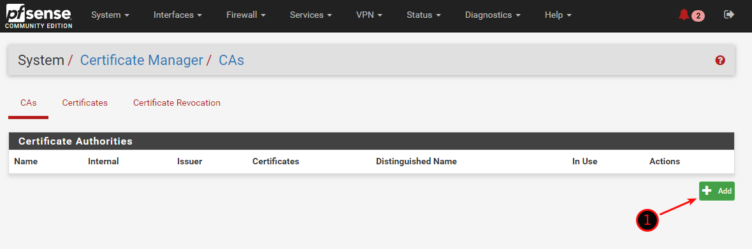
Task: Open the Diagnostics dropdown menu
Action: [493, 15]
